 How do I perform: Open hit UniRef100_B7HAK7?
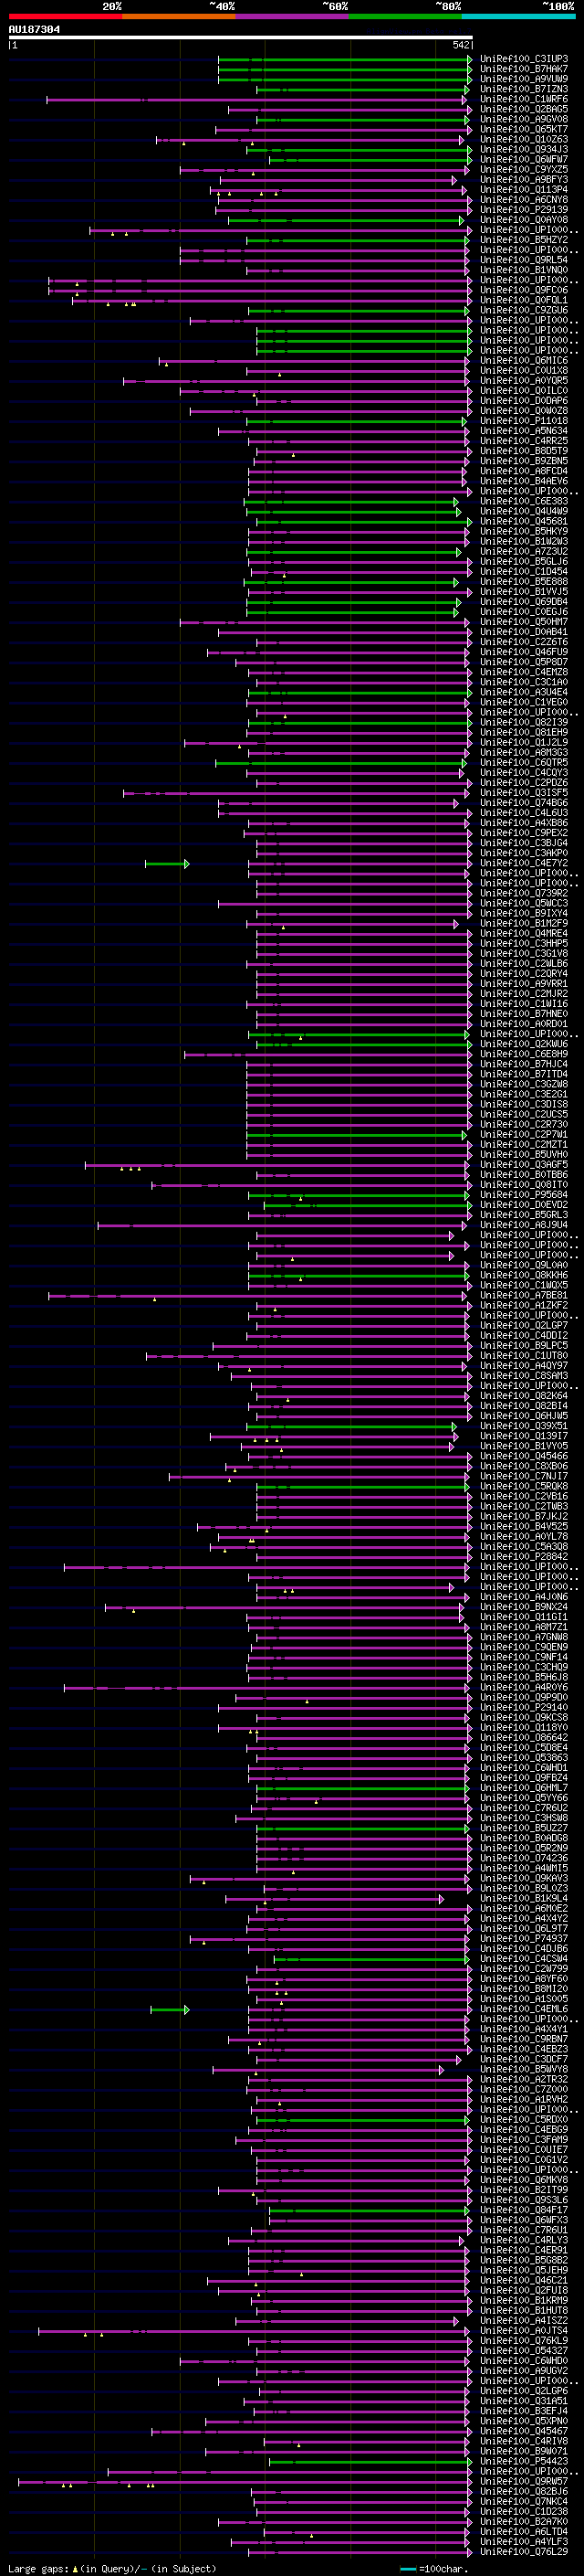tap(524, 69)
